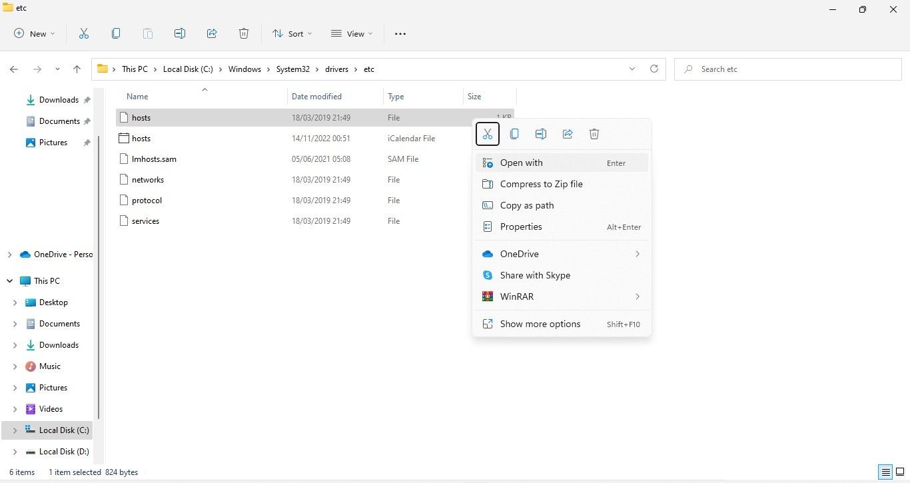Screen dimensions: 910x483
Task: Click the pin beside Pictures in Quick access
Action: [87, 143]
